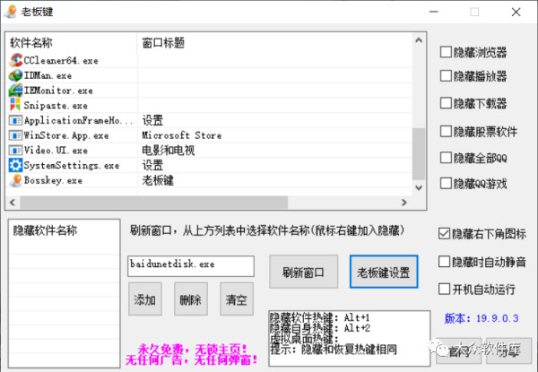Click the Bosskey.exe icon in list
This screenshot has width=538, height=372.
[15, 180]
